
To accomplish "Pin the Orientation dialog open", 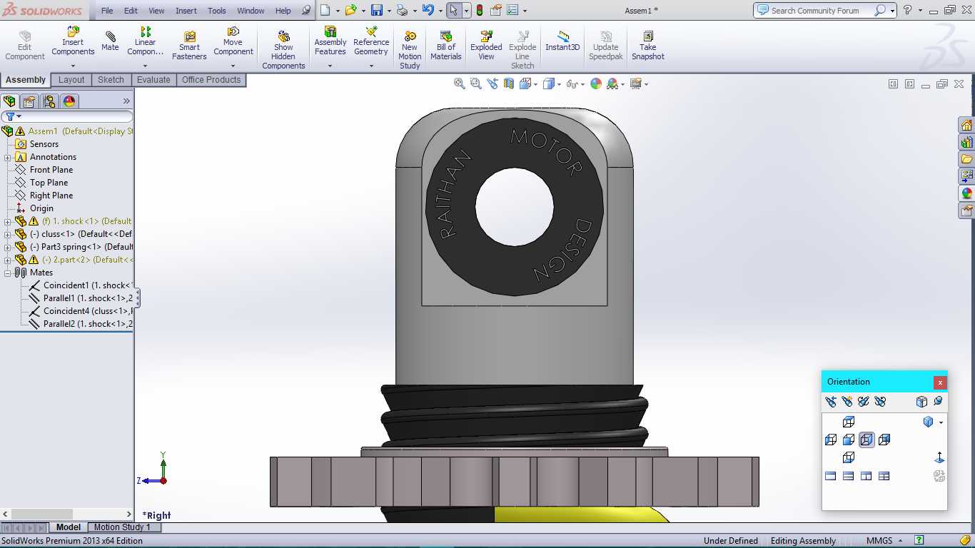I will click(x=938, y=402).
